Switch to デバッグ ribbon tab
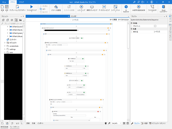 click(21, 2)
